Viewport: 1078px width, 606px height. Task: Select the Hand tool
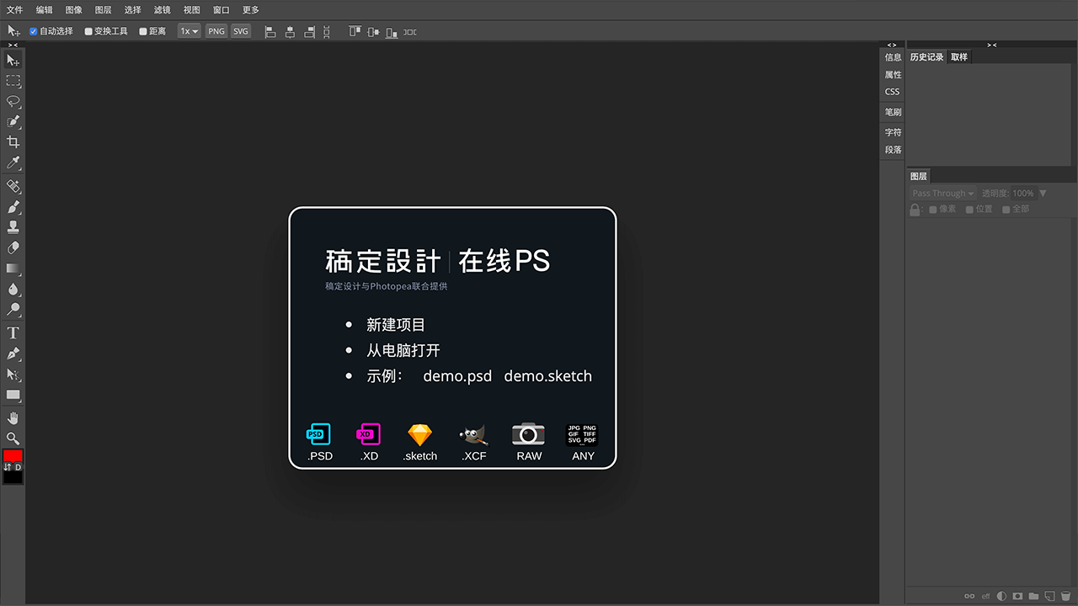pyautogui.click(x=13, y=418)
